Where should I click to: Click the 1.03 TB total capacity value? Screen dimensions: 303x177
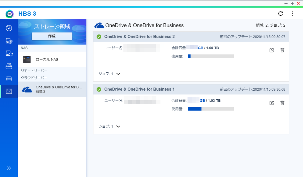pyautogui.click(x=214, y=100)
